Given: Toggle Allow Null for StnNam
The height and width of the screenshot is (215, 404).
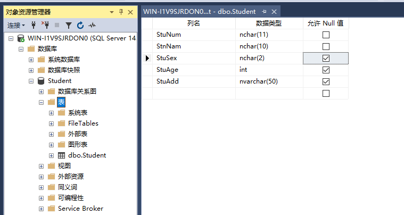Looking at the screenshot, I should 326,47.
